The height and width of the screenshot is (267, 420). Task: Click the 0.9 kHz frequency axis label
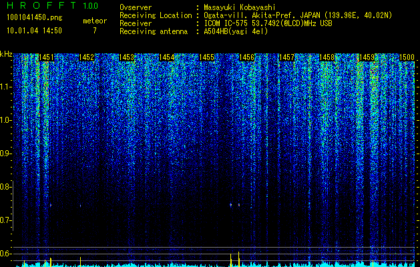coord(6,154)
